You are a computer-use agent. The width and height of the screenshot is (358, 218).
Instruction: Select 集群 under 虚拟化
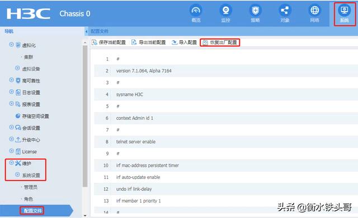tap(29, 57)
